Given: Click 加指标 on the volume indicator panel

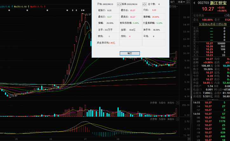Looking at the screenshot, I should (162, 103).
